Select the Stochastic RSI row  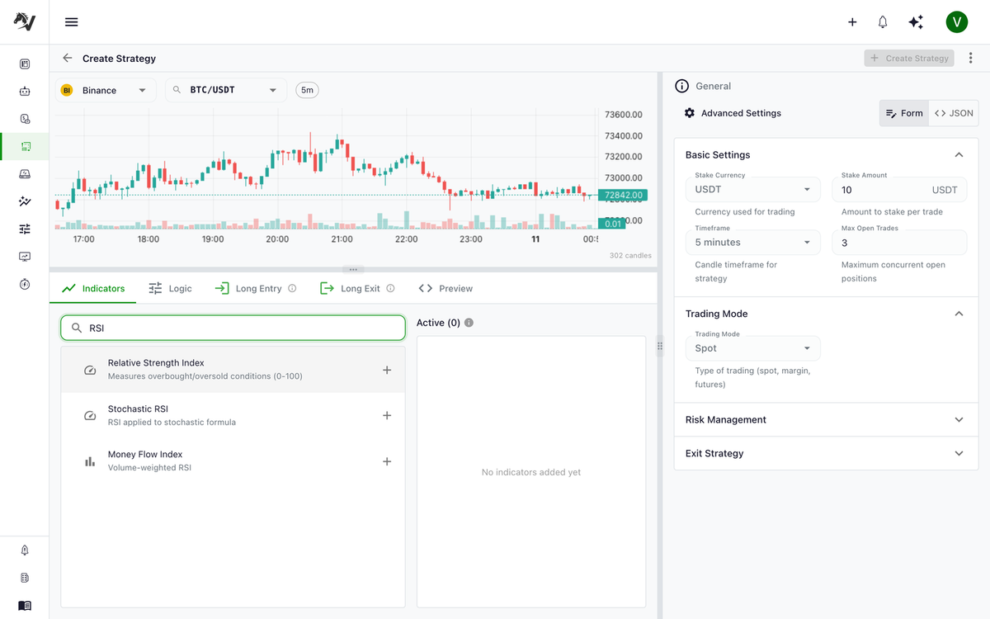(x=233, y=415)
